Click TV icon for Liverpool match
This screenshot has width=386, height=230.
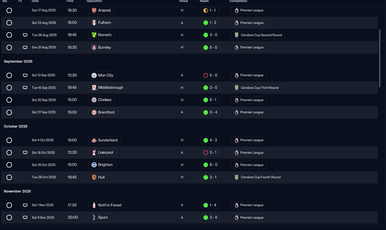point(25,153)
